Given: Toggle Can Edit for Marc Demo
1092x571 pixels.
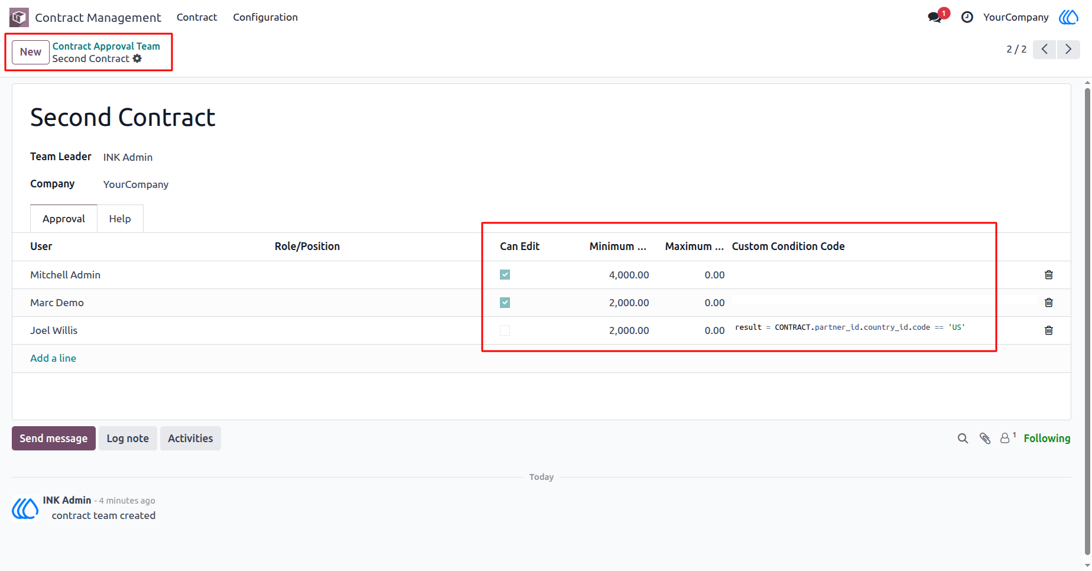Looking at the screenshot, I should (x=505, y=303).
